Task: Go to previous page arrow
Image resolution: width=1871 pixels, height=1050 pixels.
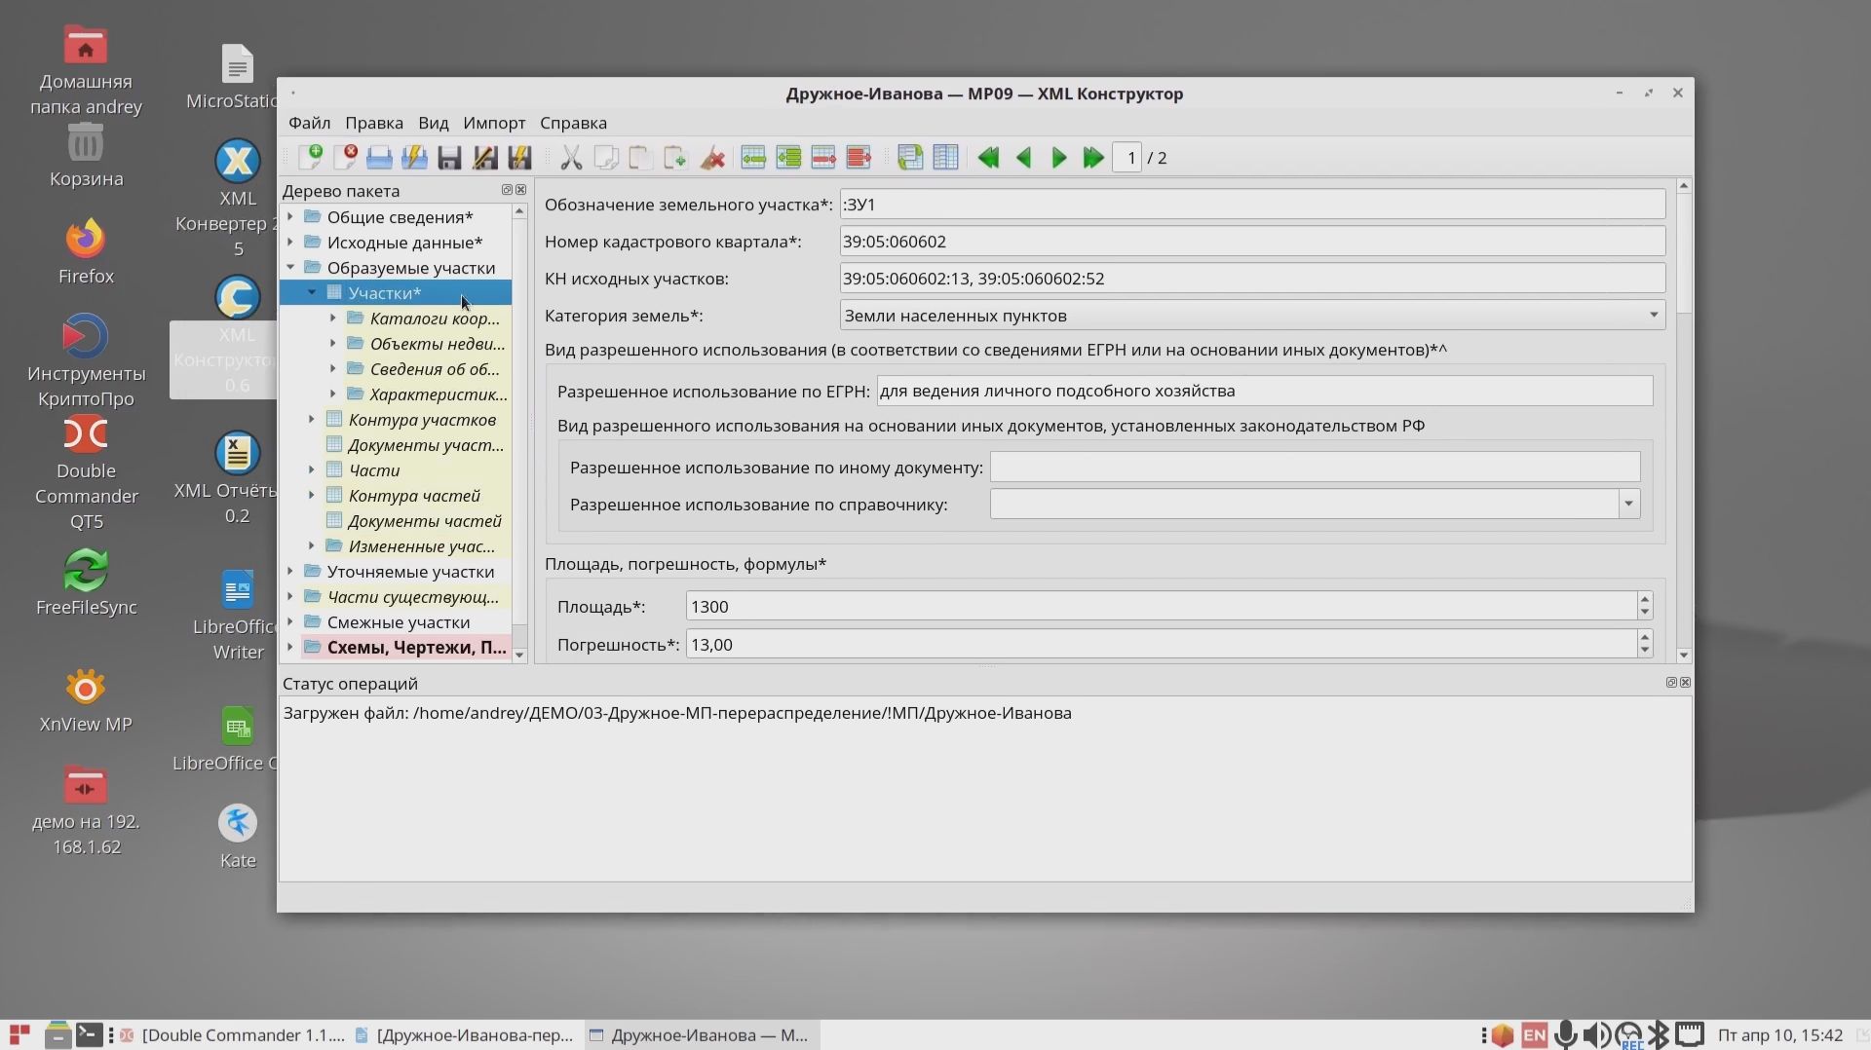Action: [x=1023, y=157]
